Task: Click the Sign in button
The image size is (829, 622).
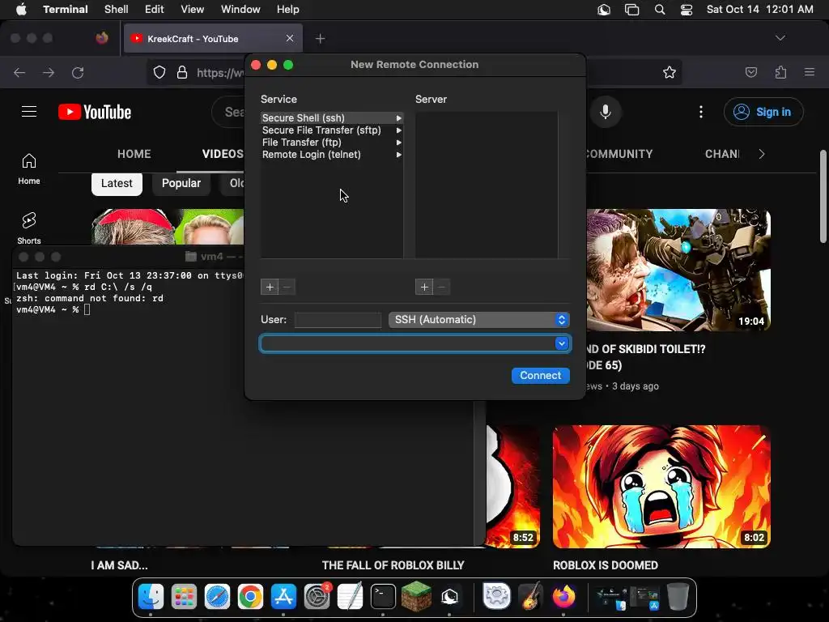Action: [x=763, y=112]
